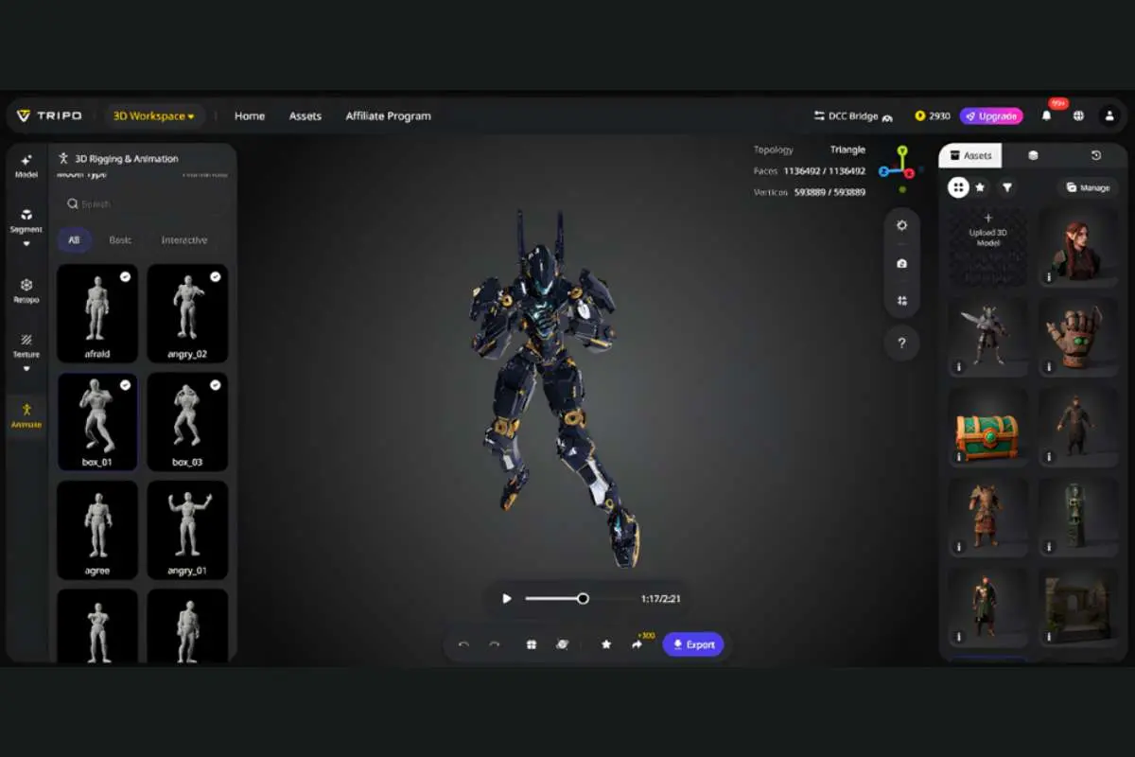Select the Animate tool in left sidebar
1135x757 pixels.
[26, 415]
